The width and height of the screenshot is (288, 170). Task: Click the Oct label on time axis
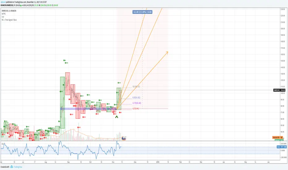[90, 162]
